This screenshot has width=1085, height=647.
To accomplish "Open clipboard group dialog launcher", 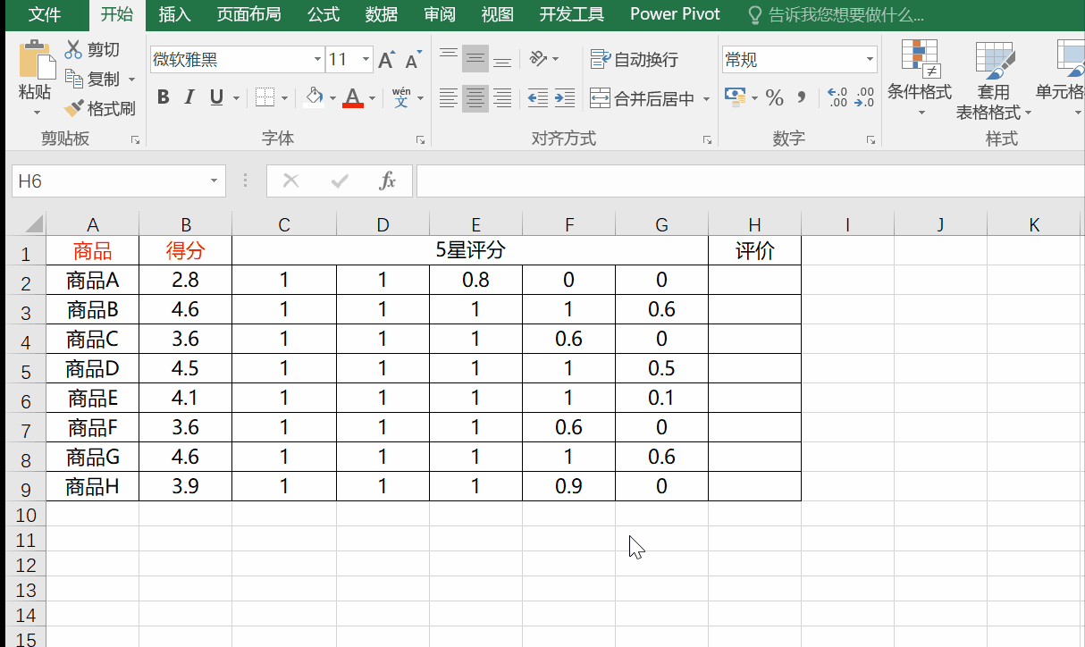I will click(x=135, y=140).
